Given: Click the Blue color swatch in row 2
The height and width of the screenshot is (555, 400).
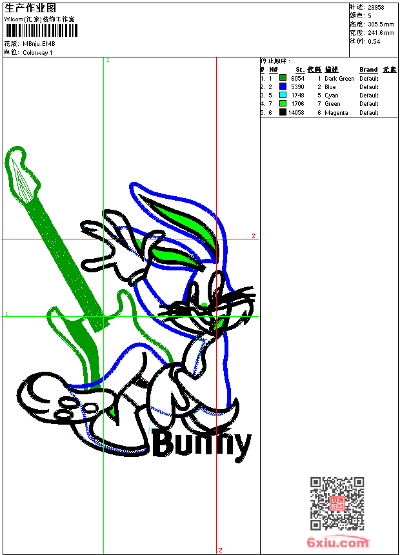Looking at the screenshot, I should click(283, 86).
